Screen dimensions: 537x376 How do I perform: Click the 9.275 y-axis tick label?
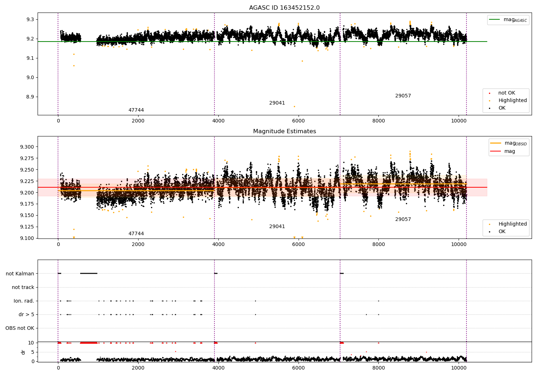[27, 158]
